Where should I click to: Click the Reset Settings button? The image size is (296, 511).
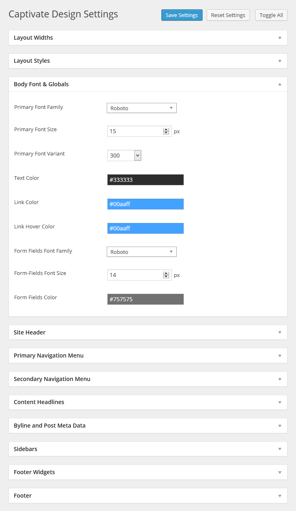228,15
